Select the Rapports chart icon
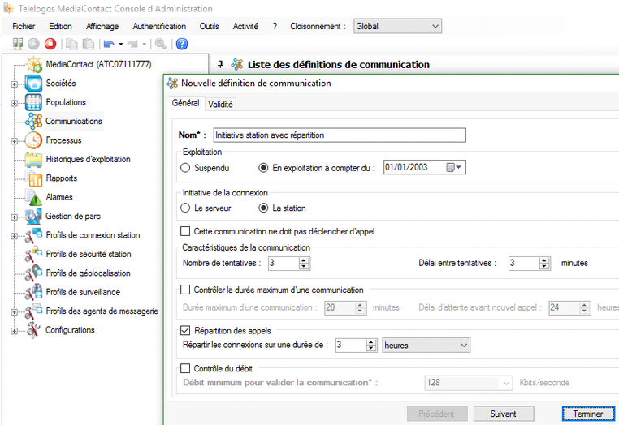This screenshot has height=425, width=619. click(34, 178)
